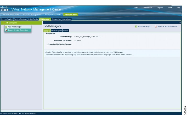This screenshot has height=115, width=187.
Task: Click the Extension Key label
Action: tap(66, 37)
